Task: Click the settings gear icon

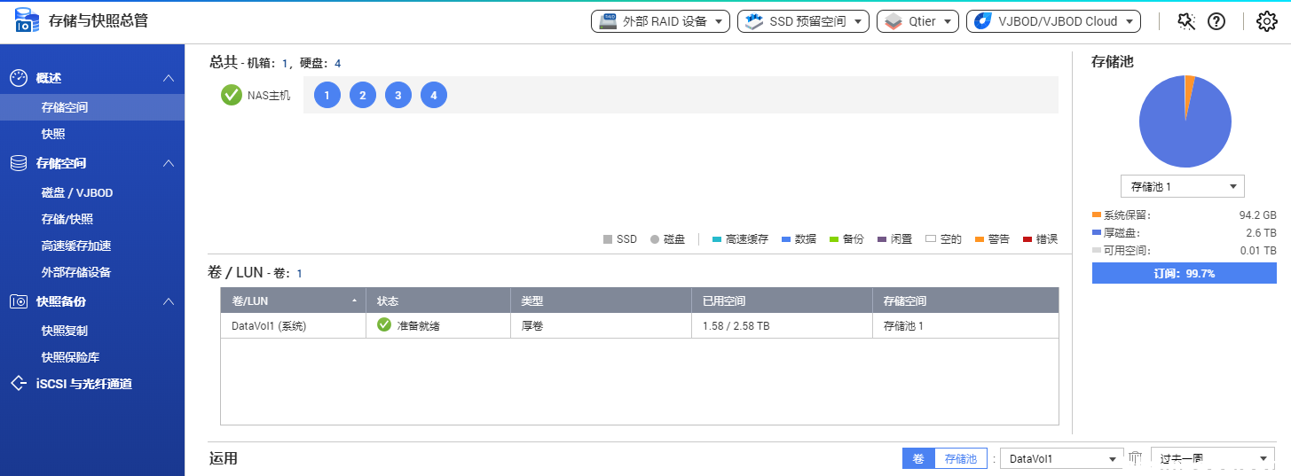Action: pos(1266,21)
